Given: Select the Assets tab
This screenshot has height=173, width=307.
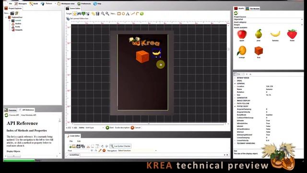Looking at the screenshot, I should [x=239, y=9].
